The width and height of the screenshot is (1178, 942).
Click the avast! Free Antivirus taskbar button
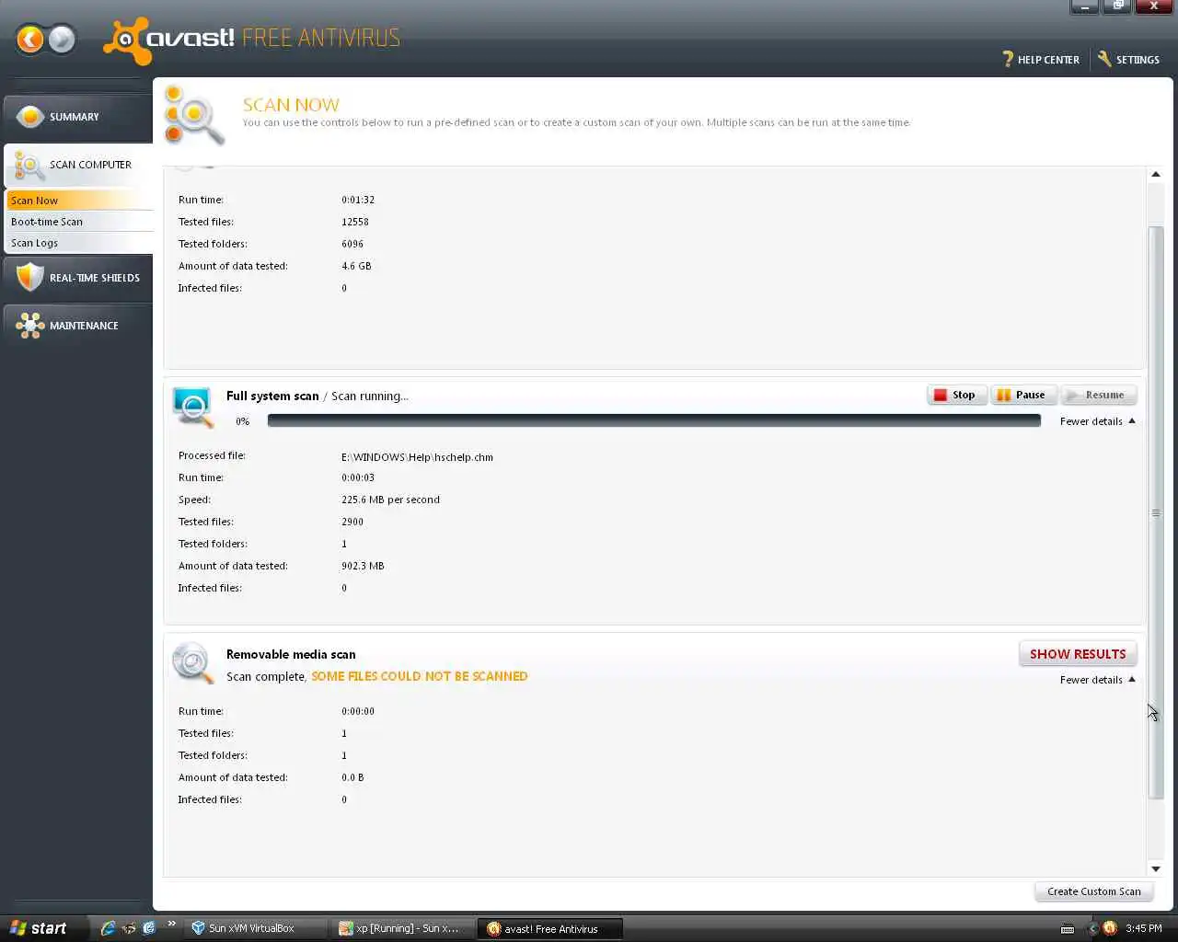tap(549, 928)
